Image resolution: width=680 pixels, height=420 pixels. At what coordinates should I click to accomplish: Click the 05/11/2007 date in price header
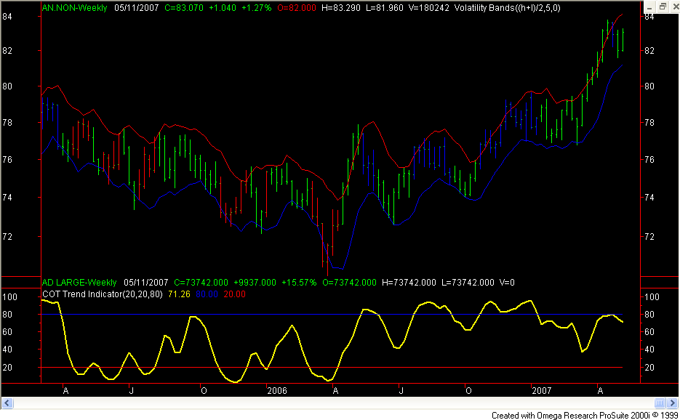coord(137,8)
